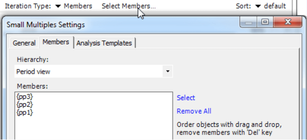Click empty area in Members list box
The image size is (307, 140).
click(94, 128)
